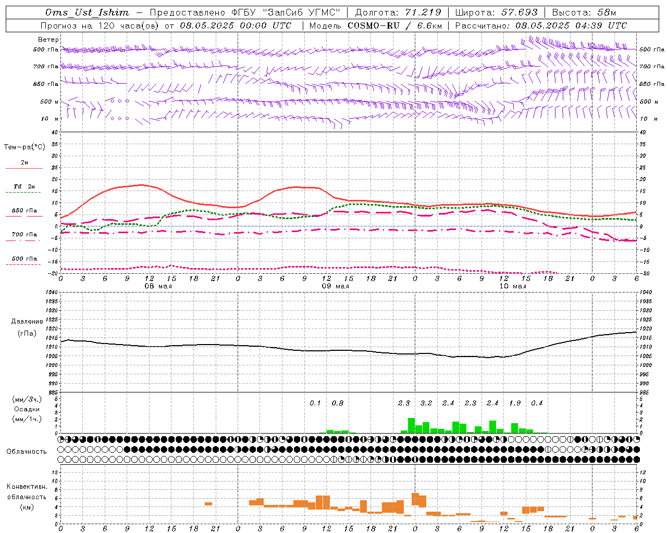Viewport: 667px width, 533px height.
Task: Click the Прогноз на 120 часа(ов) text
Action: click(100, 26)
